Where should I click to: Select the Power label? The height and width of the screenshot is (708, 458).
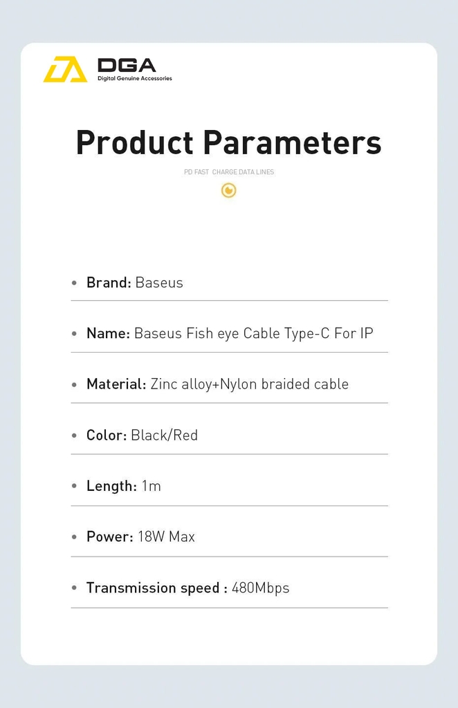(x=109, y=537)
